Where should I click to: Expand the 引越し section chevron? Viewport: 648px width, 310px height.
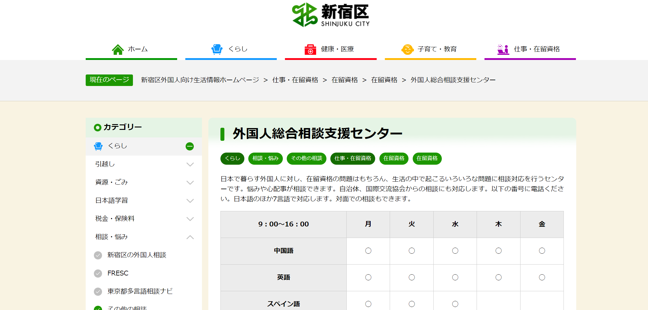click(x=190, y=164)
